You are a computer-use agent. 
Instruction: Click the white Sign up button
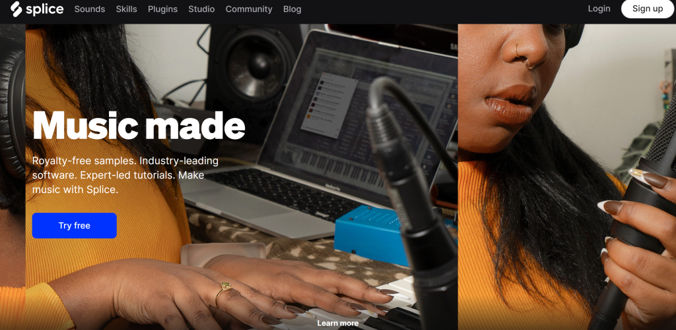pos(648,9)
